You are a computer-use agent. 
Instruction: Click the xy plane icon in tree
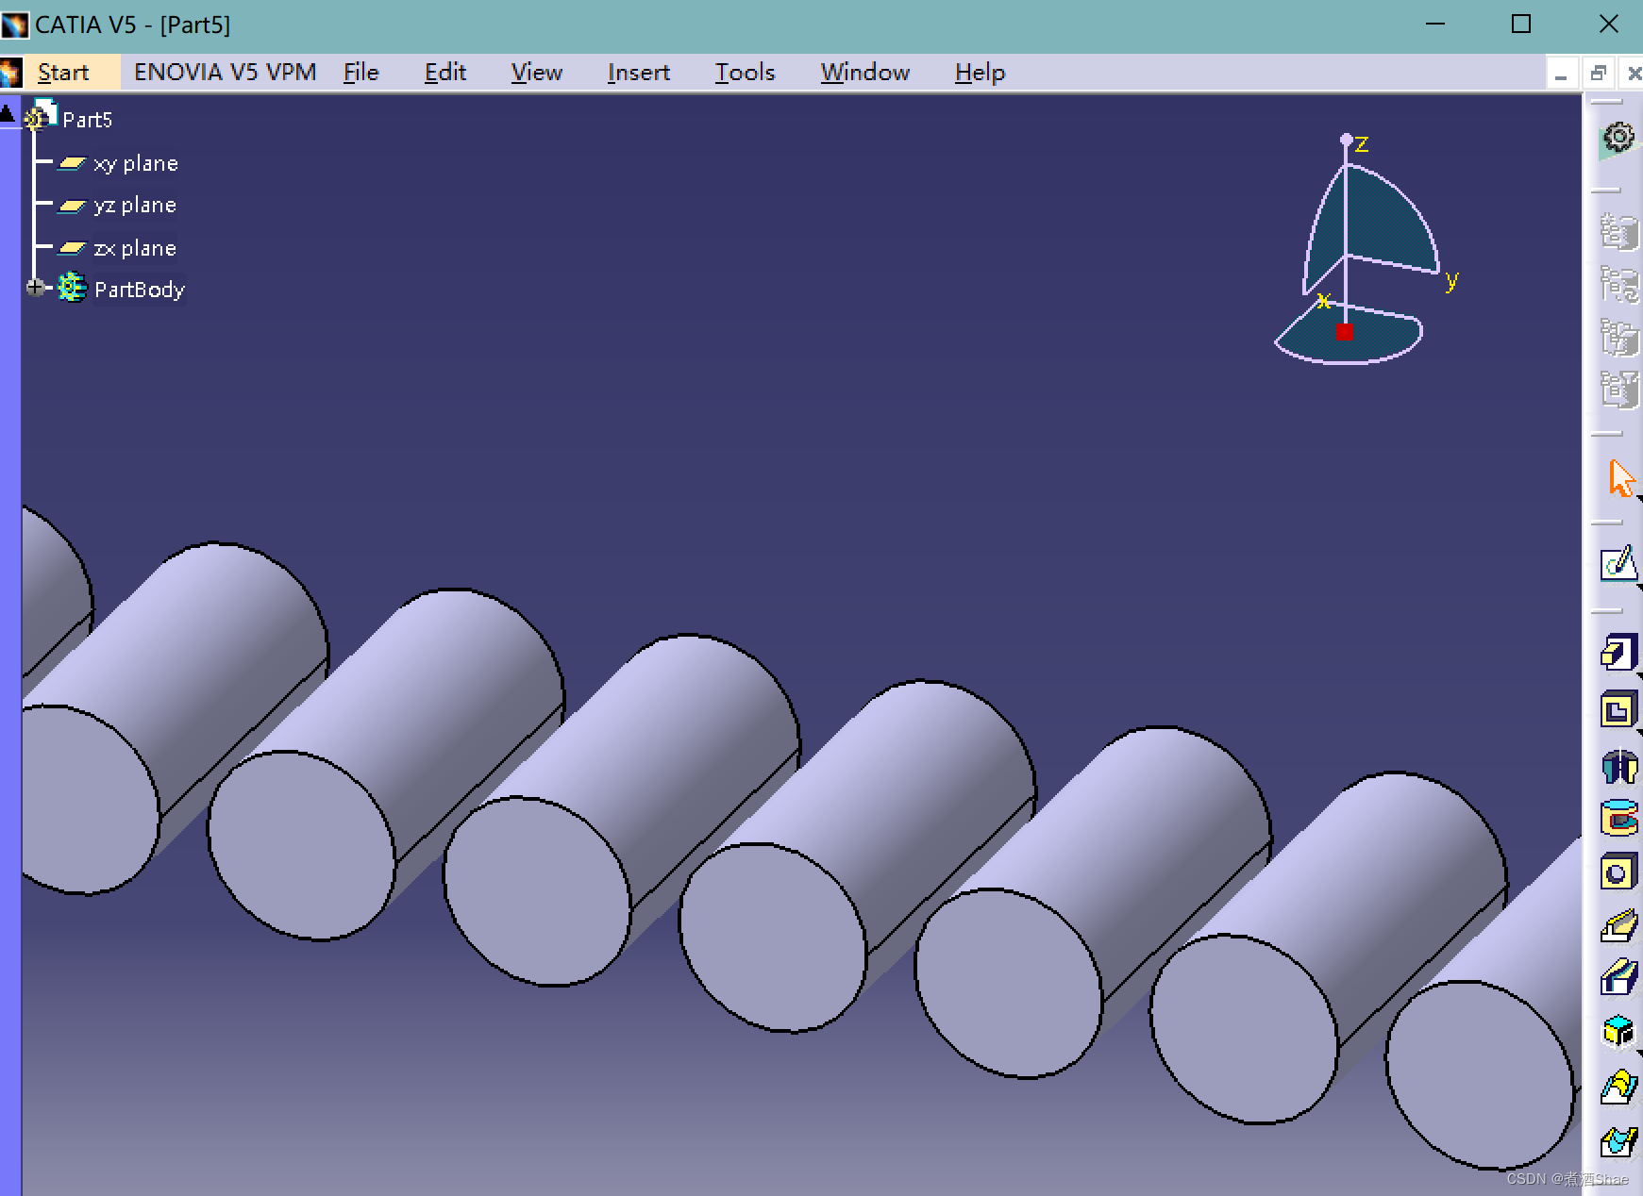coord(72,163)
